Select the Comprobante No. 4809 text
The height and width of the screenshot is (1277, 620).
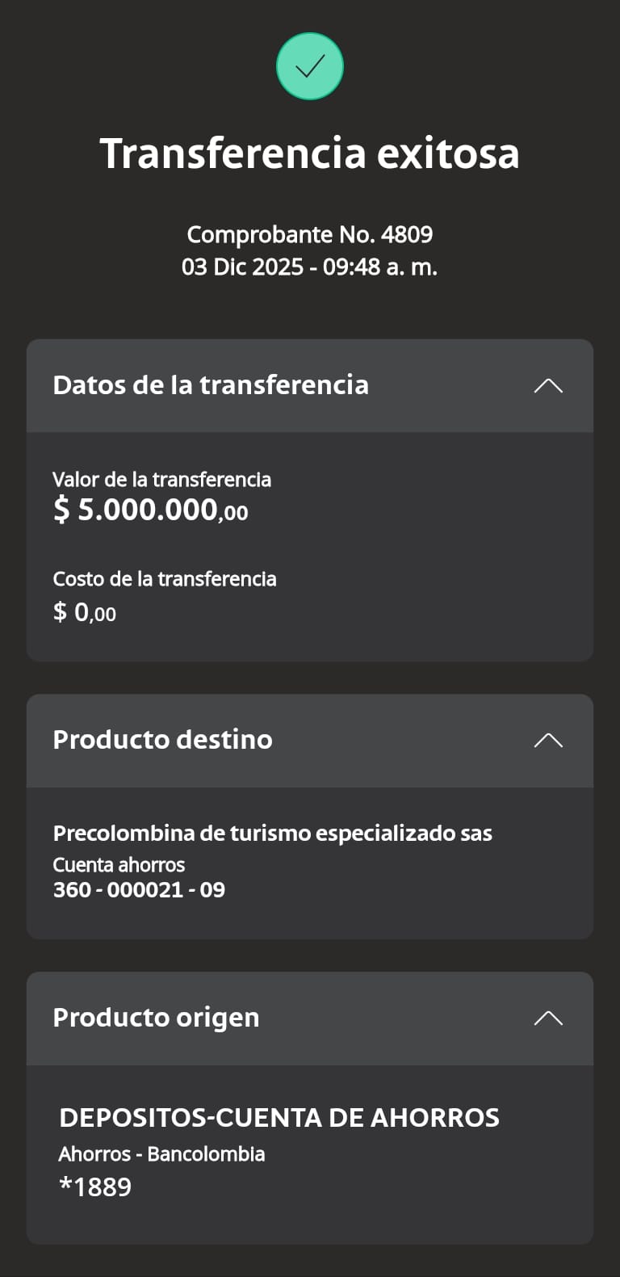pyautogui.click(x=310, y=234)
